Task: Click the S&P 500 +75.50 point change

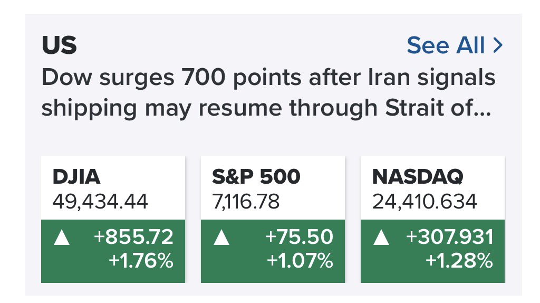Action: [x=300, y=238]
